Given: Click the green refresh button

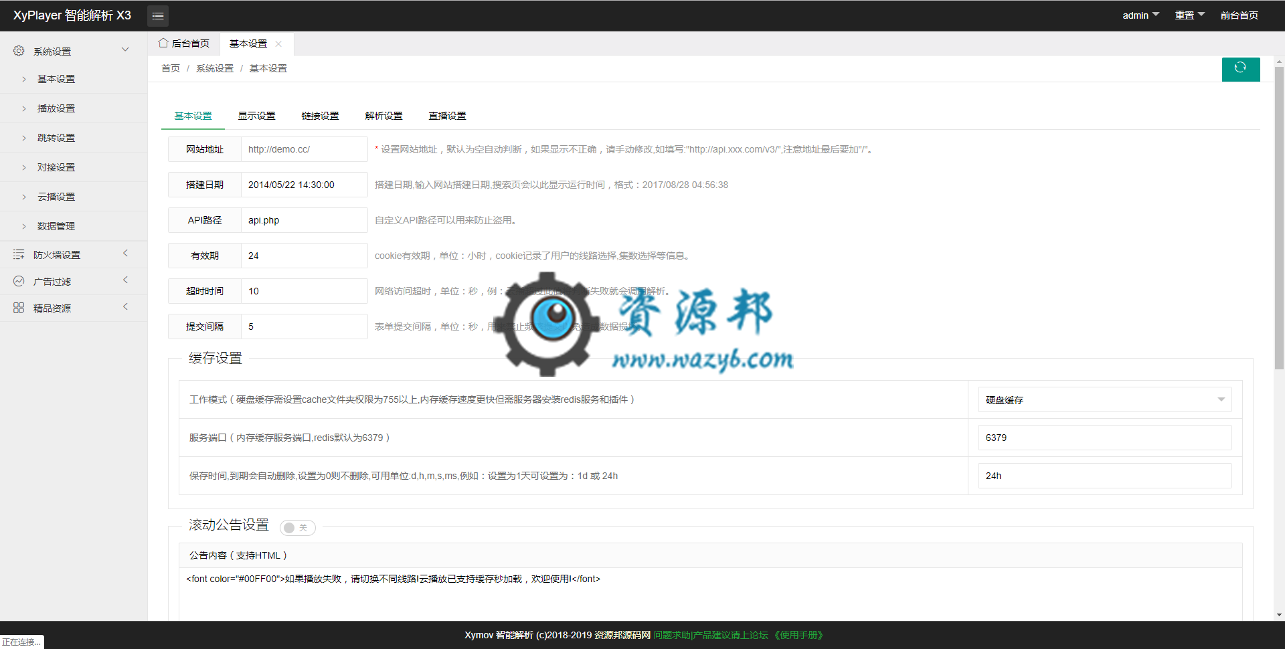Looking at the screenshot, I should (1241, 69).
